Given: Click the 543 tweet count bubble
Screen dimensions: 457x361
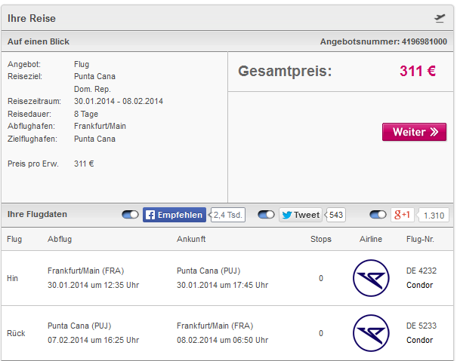Looking at the screenshot, I should pyautogui.click(x=335, y=215).
